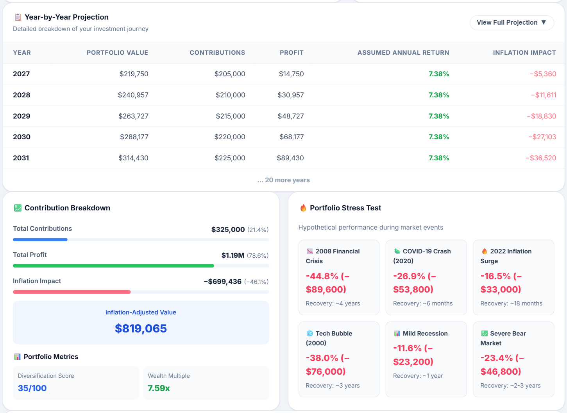Screen dimensions: 567x413
Task: Click the ASSUMED ANNUAL RETURN column header
Action: [x=403, y=53]
